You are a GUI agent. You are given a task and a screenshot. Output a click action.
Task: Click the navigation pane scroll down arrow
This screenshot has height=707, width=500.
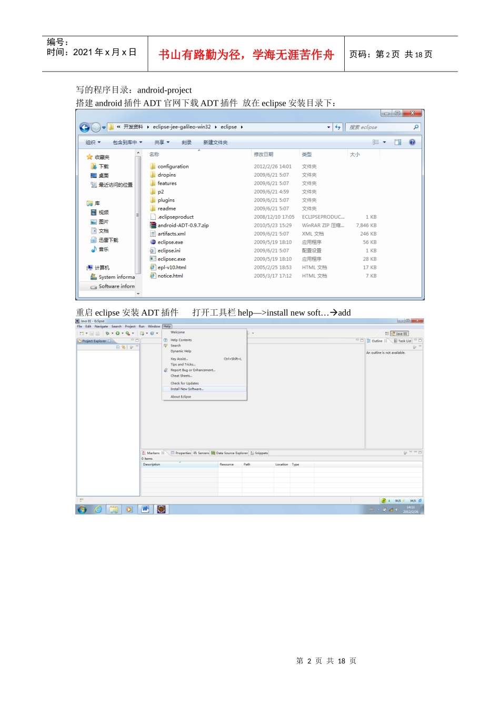138,294
